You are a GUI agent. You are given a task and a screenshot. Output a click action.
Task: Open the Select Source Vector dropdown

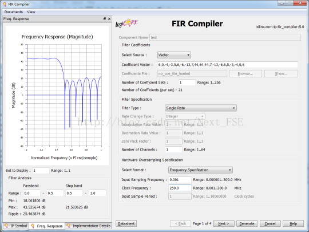pyautogui.click(x=174, y=55)
